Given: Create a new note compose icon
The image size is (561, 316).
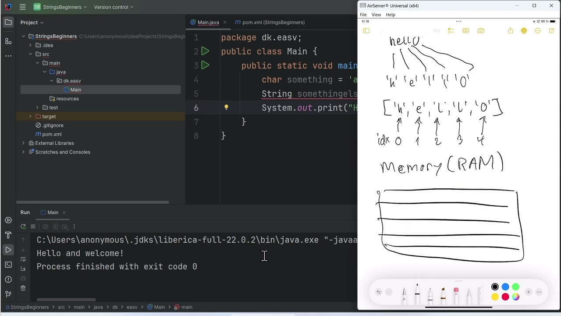Looking at the screenshot, I should click(x=552, y=31).
